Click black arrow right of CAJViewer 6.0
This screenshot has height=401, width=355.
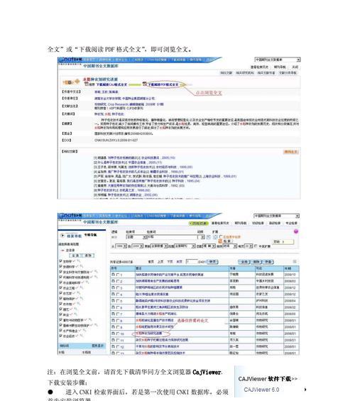coord(305,390)
